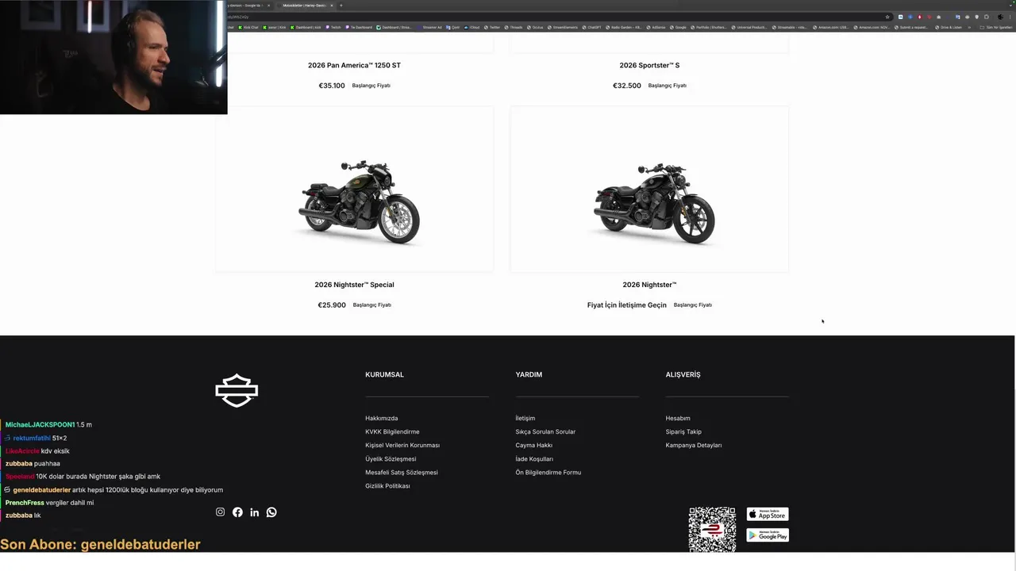The image size is (1016, 571).
Task: Open Sıkça Sorulan Sorular link
Action: tap(545, 432)
